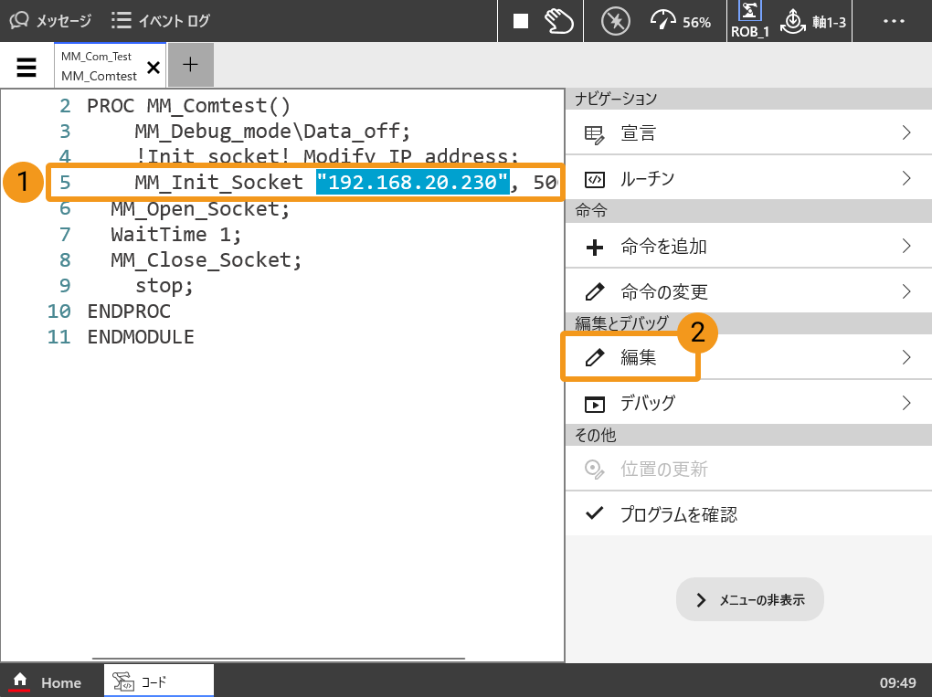Expand the chevron on the 宣言 row
932x697 pixels.
tap(906, 132)
